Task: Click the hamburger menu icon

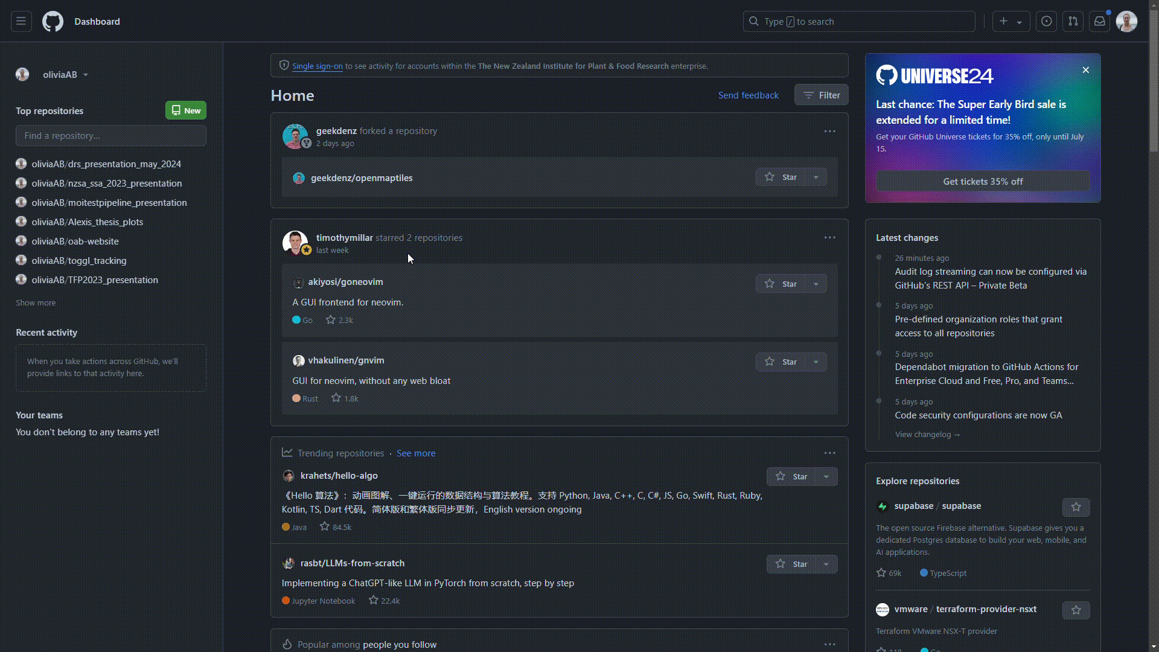Action: (21, 22)
